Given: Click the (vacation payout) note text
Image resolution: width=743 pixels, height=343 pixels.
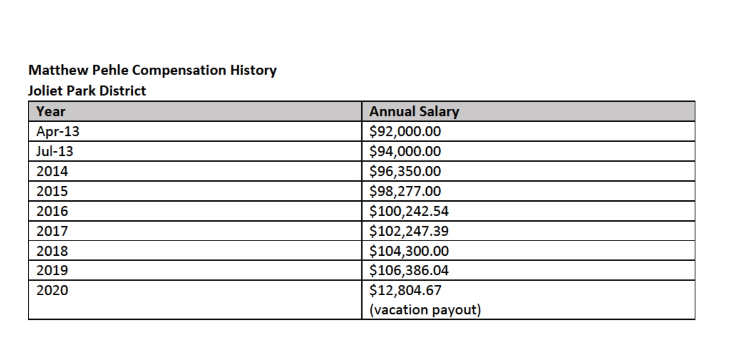Looking at the screenshot, I should tap(425, 310).
